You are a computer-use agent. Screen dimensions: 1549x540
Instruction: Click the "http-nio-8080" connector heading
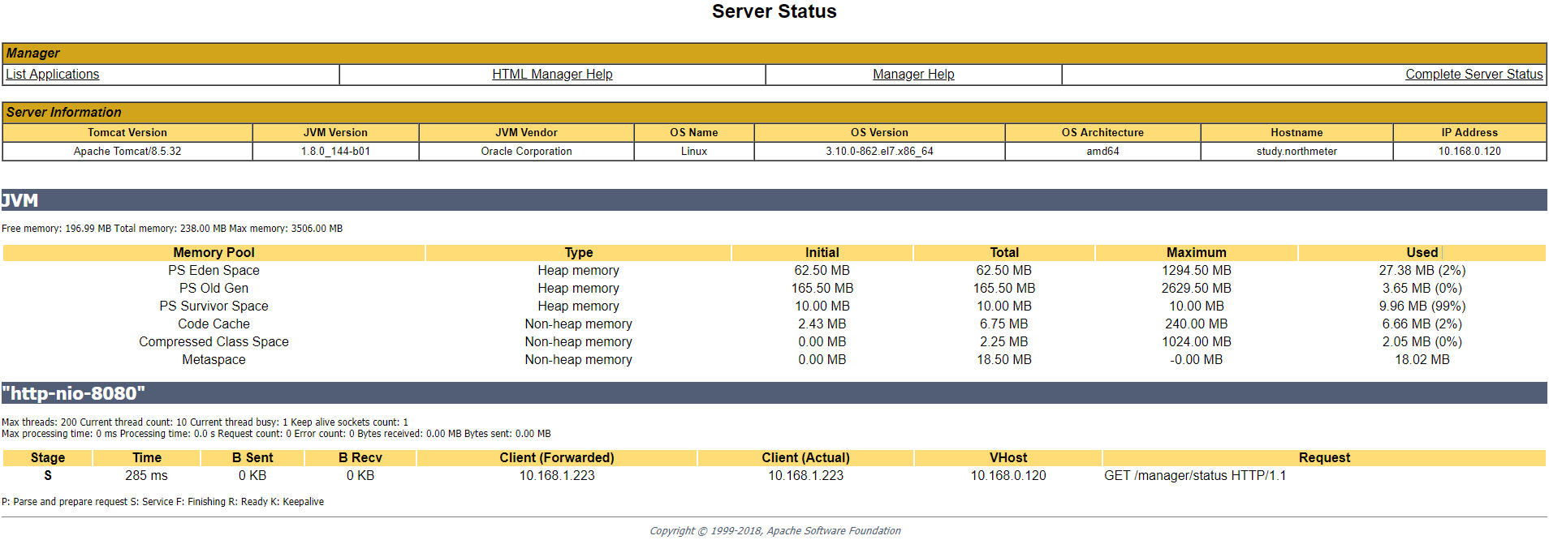pos(74,393)
